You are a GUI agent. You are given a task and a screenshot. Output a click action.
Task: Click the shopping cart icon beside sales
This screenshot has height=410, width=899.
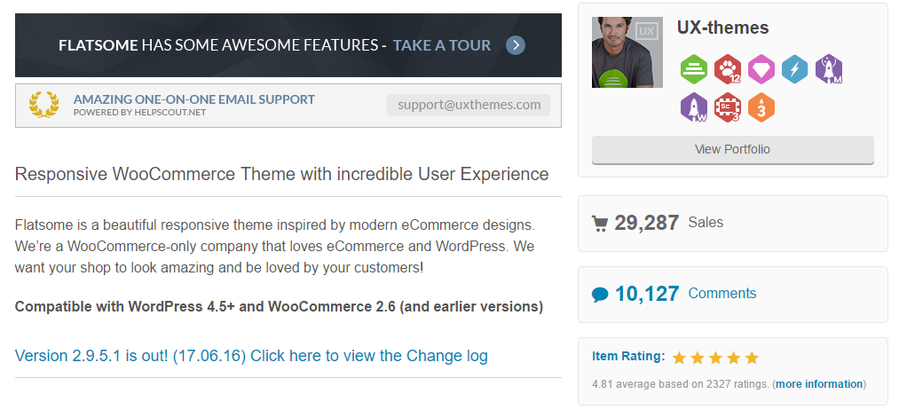click(600, 223)
